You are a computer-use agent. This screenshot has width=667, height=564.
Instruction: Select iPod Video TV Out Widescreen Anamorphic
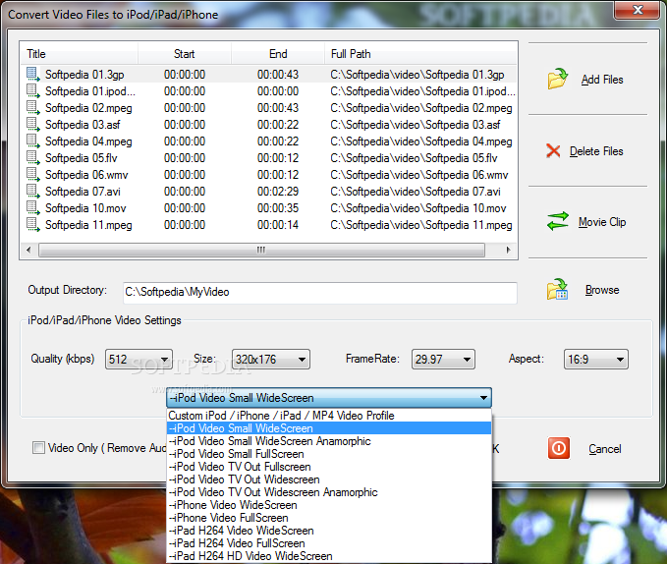pyautogui.click(x=329, y=492)
